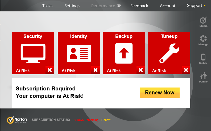Click the Norton by Symantec logo
Viewport: 211px width, 131px height.
click(x=17, y=120)
